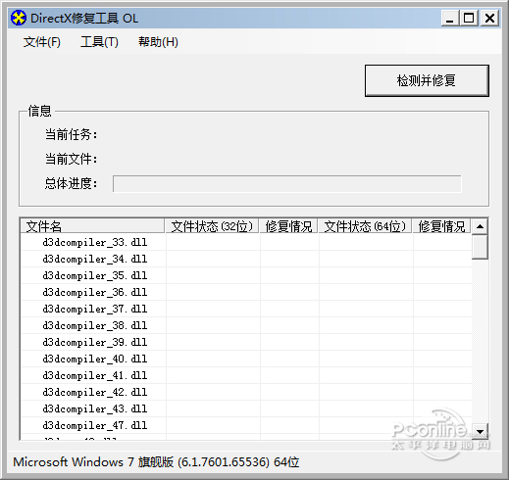This screenshot has height=480, width=509.
Task: Select row d3dcompiler_43.dll
Action: click(246, 408)
